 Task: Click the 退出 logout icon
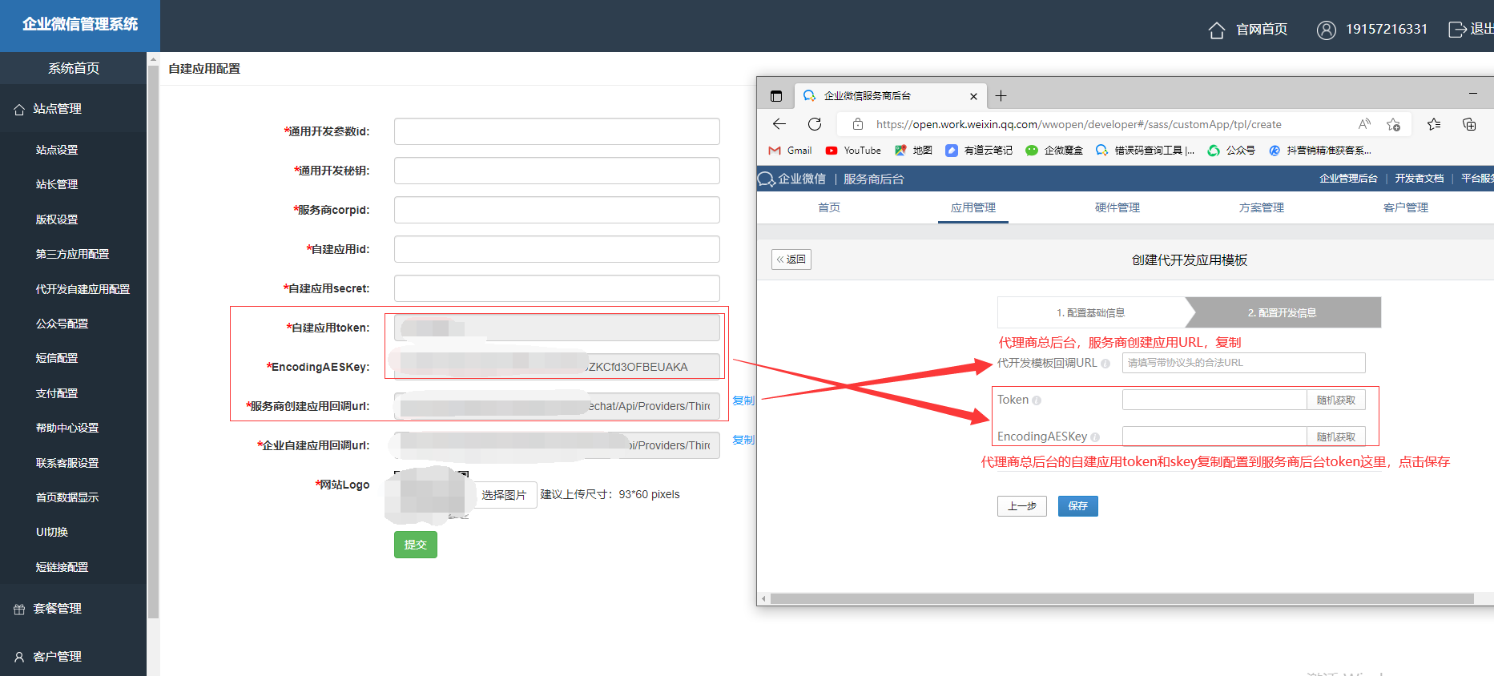coord(1457,30)
